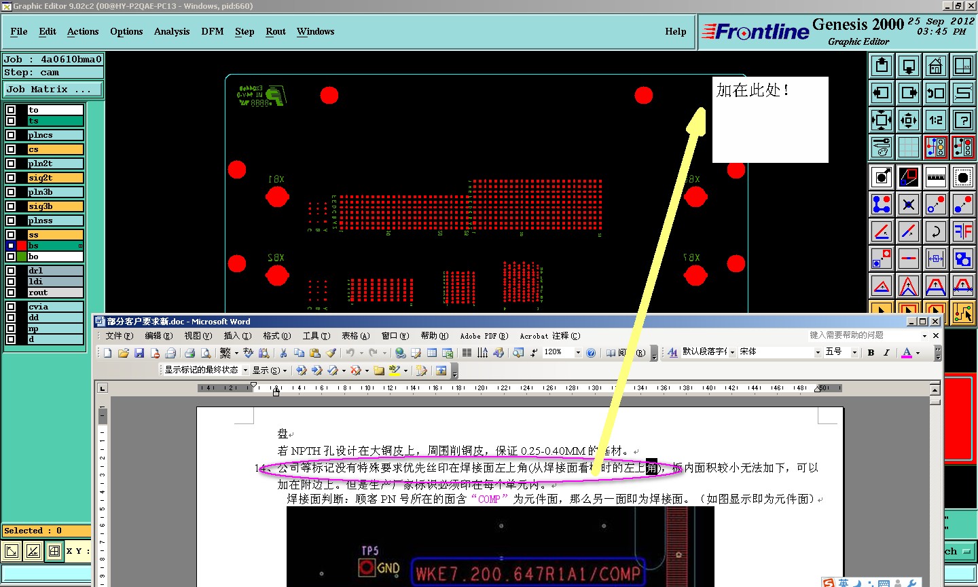Open the 繁 conversion dropdown arrow
Screen dimensions: 978x587
click(236, 353)
